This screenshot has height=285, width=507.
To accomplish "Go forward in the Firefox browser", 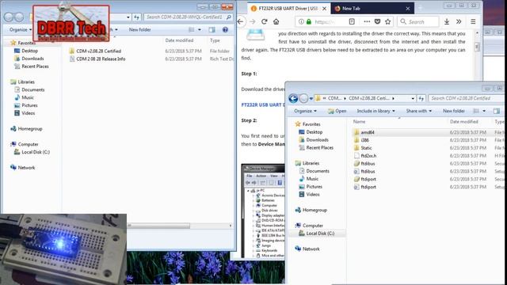I will coord(253,21).
